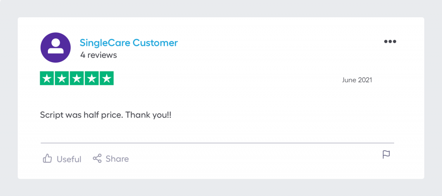Click the first green rating star
Screen dimensions: 442x196
[x=47, y=78]
